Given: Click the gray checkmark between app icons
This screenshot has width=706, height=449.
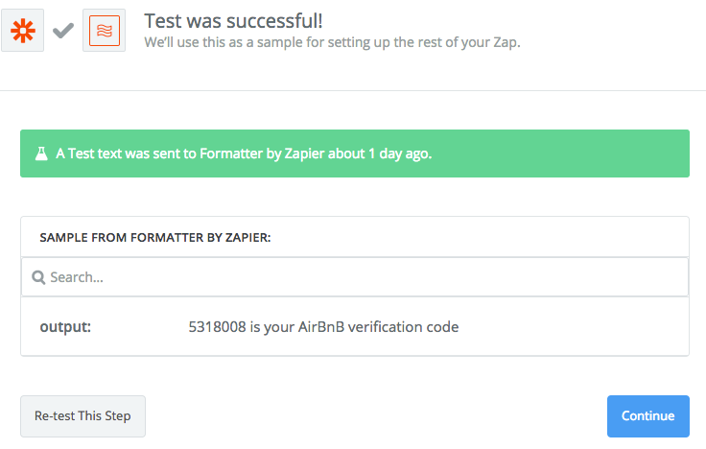Looking at the screenshot, I should pyautogui.click(x=63, y=31).
